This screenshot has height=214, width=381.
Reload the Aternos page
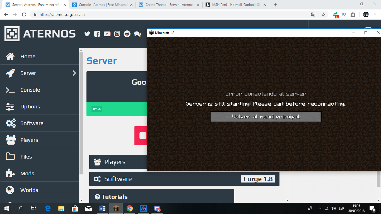[24, 14]
